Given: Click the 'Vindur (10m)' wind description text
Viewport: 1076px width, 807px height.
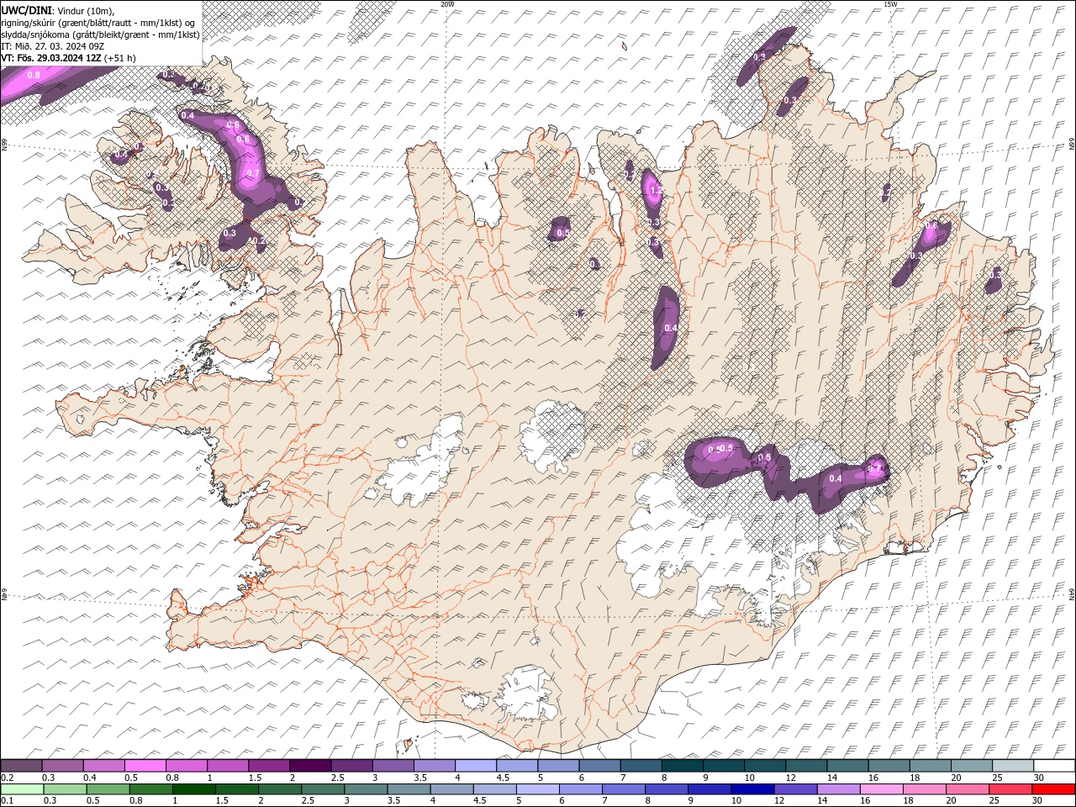Looking at the screenshot, I should click(x=86, y=10).
